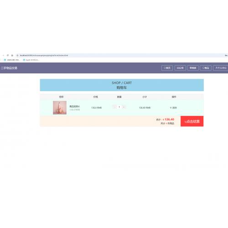
Task: Click the 二手物品交易 site title
Action: pyautogui.click(x=9, y=68)
